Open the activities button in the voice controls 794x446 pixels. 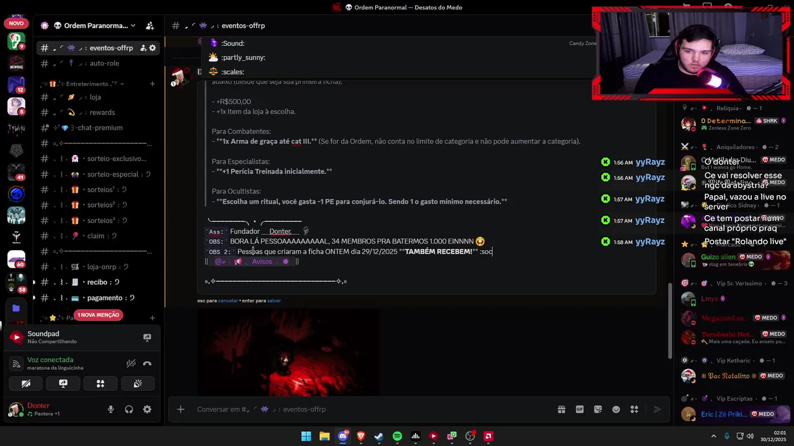100,383
